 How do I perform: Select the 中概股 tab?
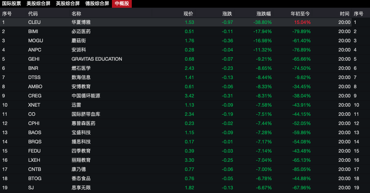(122, 4)
